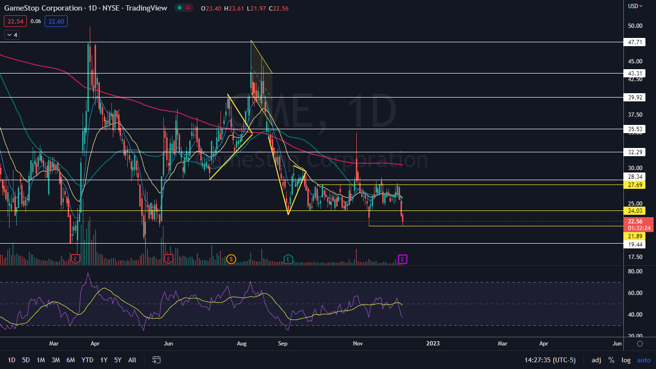Toggle auto scale mode
The width and height of the screenshot is (656, 369).
644,360
